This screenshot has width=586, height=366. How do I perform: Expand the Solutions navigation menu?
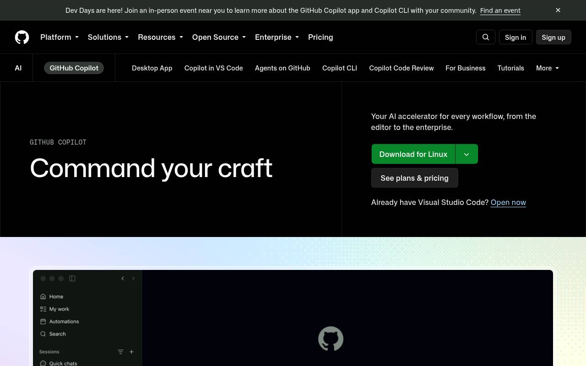click(x=108, y=37)
